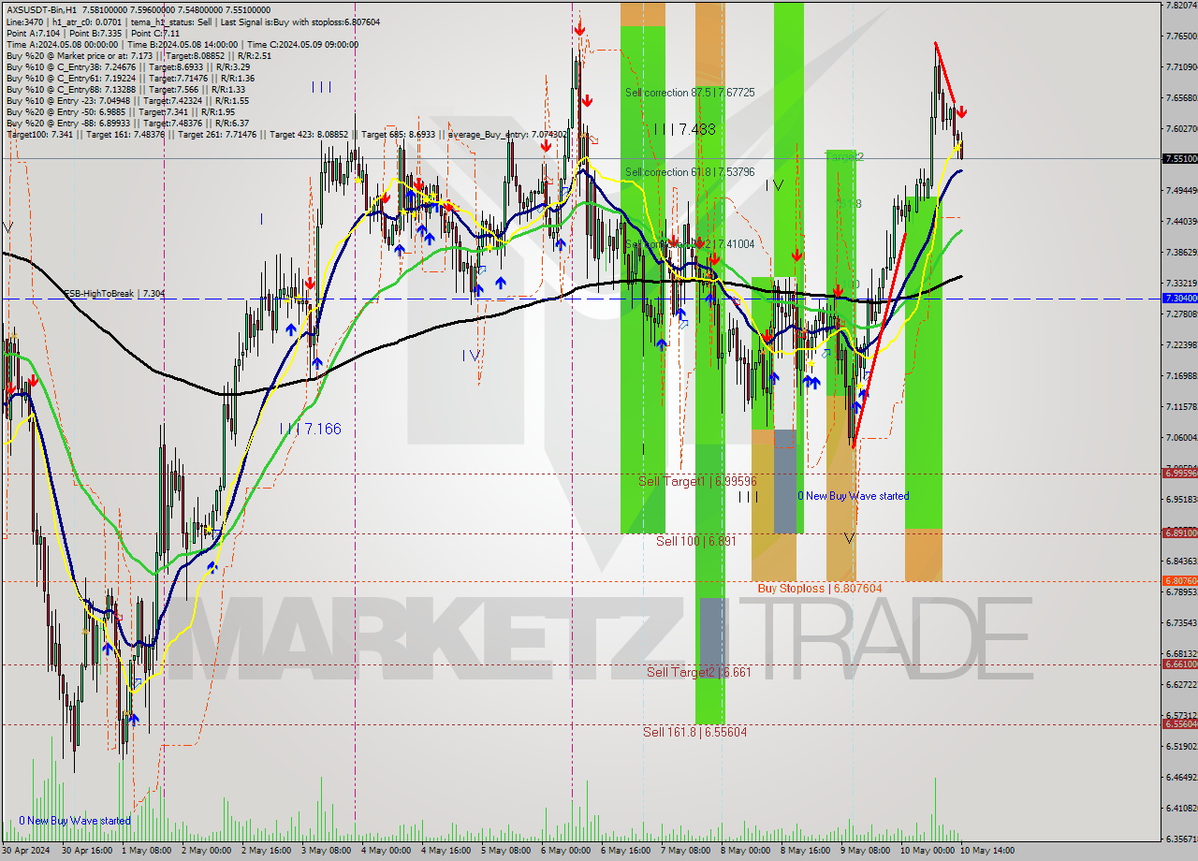Click the 'Sell correction 87.5 | 7.67725' label
1198x861 pixels.
(690, 93)
